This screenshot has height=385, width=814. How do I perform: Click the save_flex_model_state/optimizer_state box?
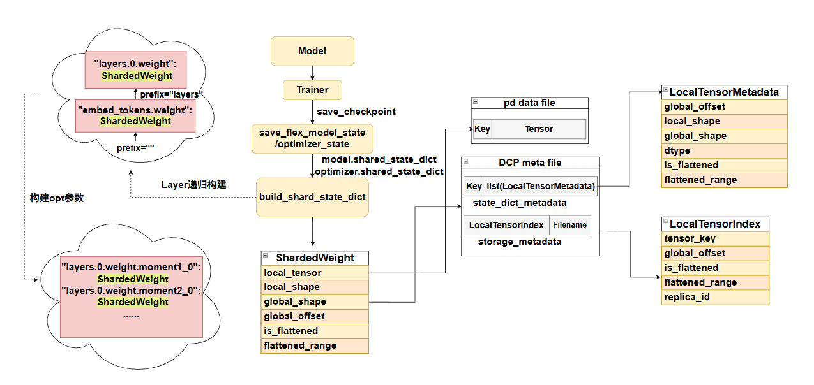312,138
